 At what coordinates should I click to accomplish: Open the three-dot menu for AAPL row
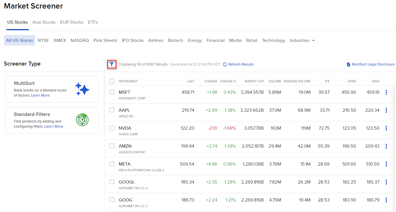point(386,110)
